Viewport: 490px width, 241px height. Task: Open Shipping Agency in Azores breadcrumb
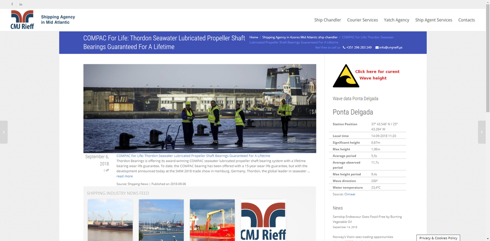(300, 37)
